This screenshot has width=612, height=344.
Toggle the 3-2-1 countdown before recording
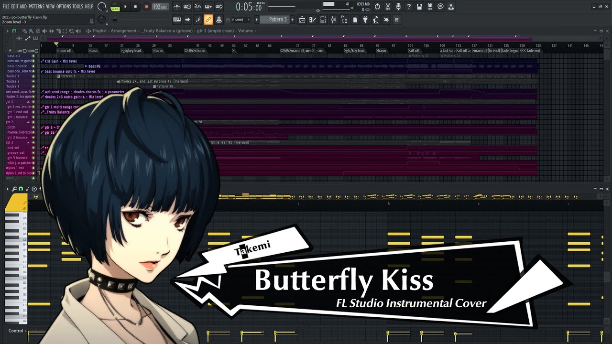[198, 7]
